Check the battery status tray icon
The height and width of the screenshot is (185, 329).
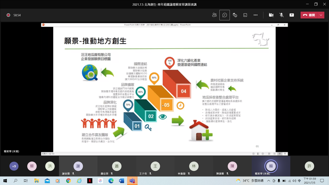click(x=284, y=181)
